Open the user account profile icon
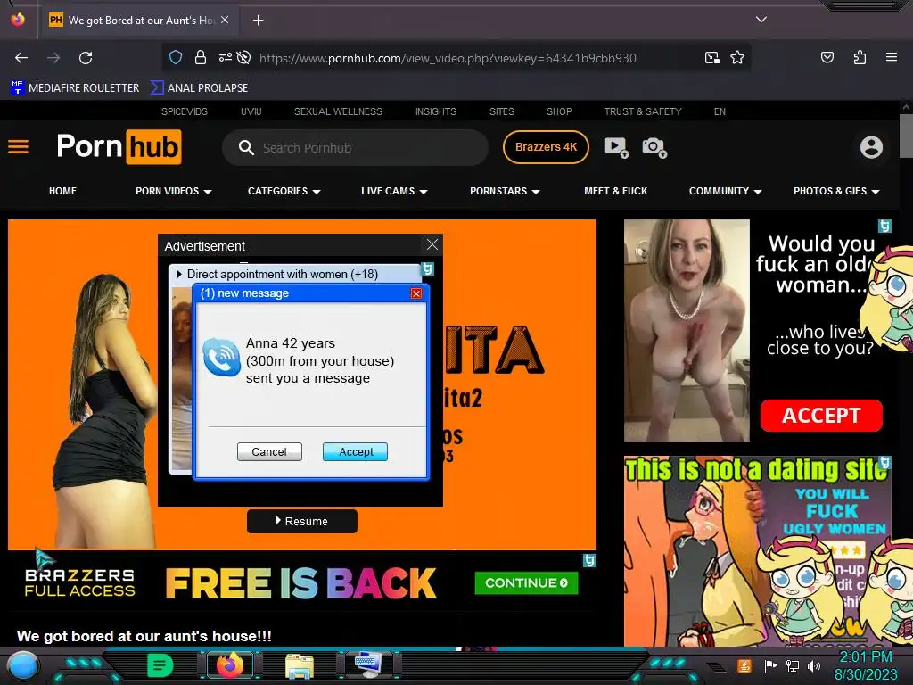 point(871,147)
